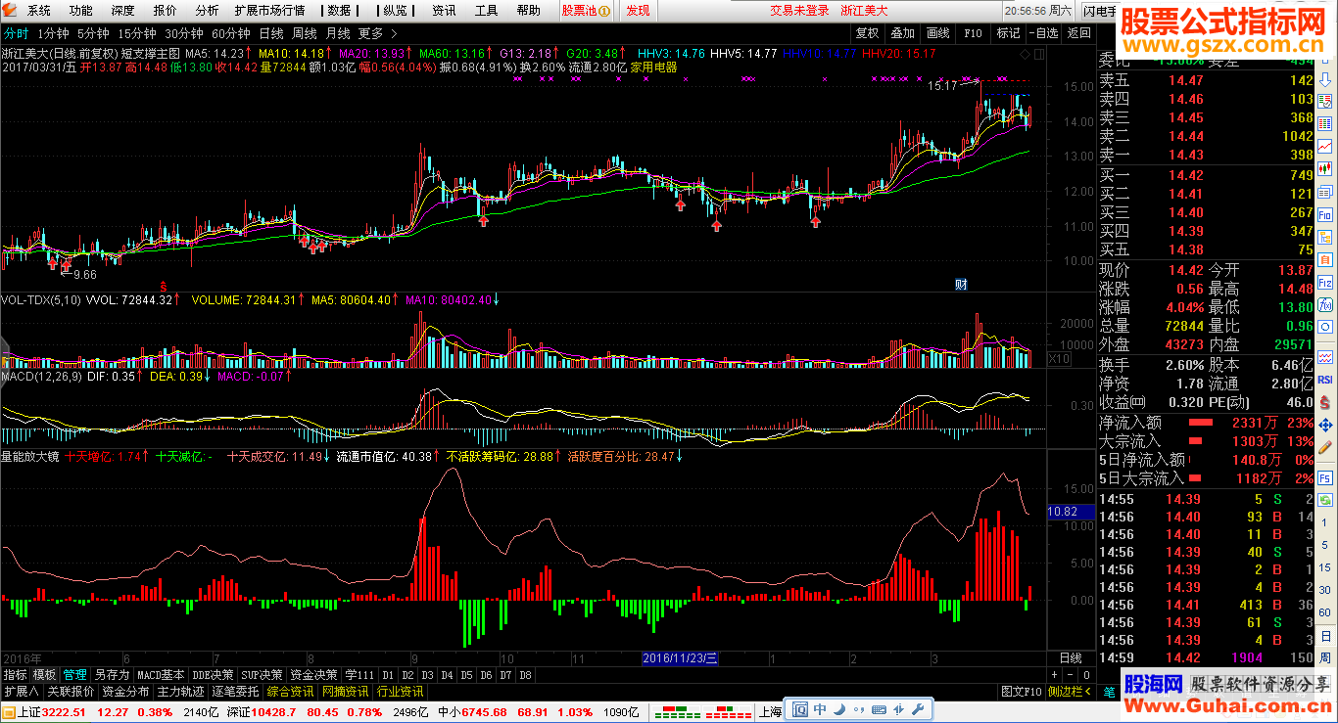Image resolution: width=1338 pixels, height=723 pixels.
Task: Switch to the 5分钟 period
Action: pyautogui.click(x=93, y=32)
